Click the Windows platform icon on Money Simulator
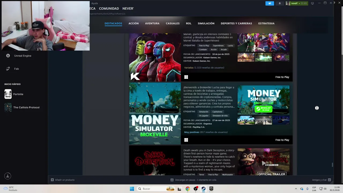The width and height of the screenshot is (343, 193). (x=186, y=140)
